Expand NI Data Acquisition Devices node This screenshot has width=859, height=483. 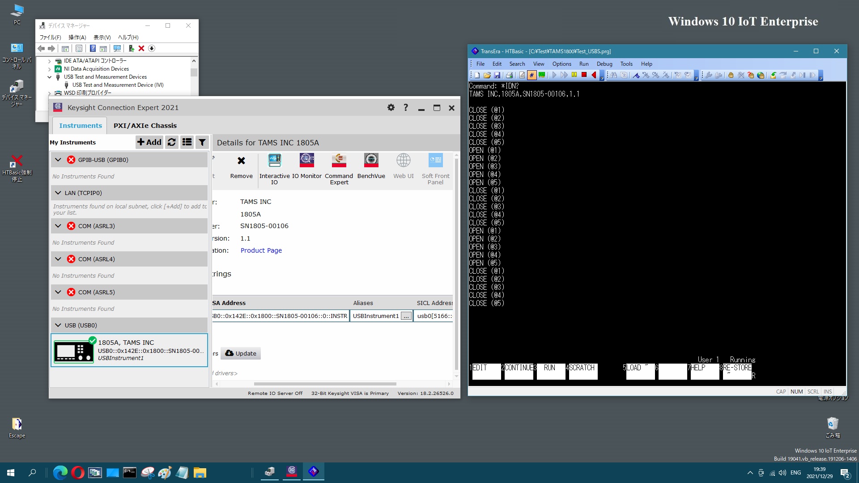tap(50, 69)
